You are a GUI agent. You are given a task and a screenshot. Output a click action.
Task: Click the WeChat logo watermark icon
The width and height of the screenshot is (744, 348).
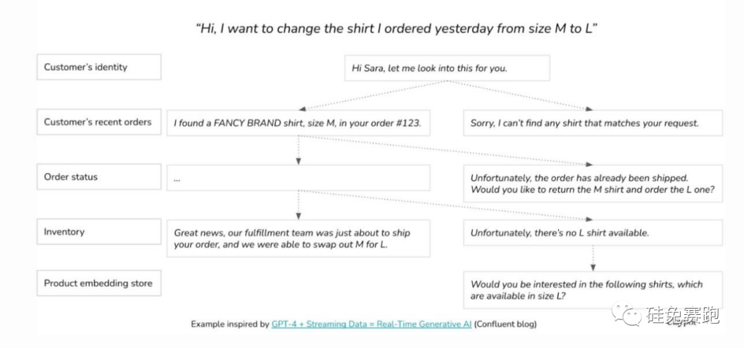pyautogui.click(x=626, y=314)
